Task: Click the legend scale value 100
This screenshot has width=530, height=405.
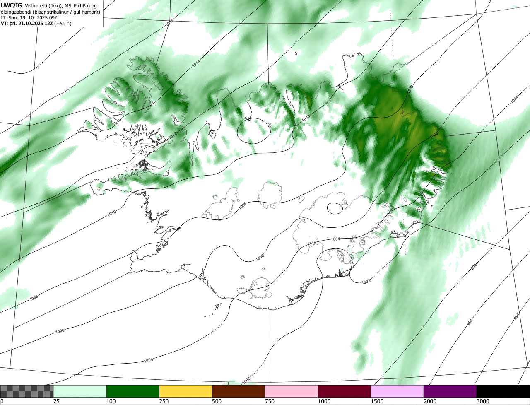Action: (111, 401)
